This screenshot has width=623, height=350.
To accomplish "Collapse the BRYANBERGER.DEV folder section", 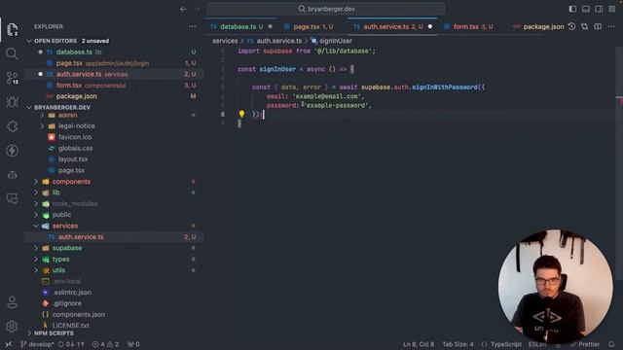I will point(29,108).
